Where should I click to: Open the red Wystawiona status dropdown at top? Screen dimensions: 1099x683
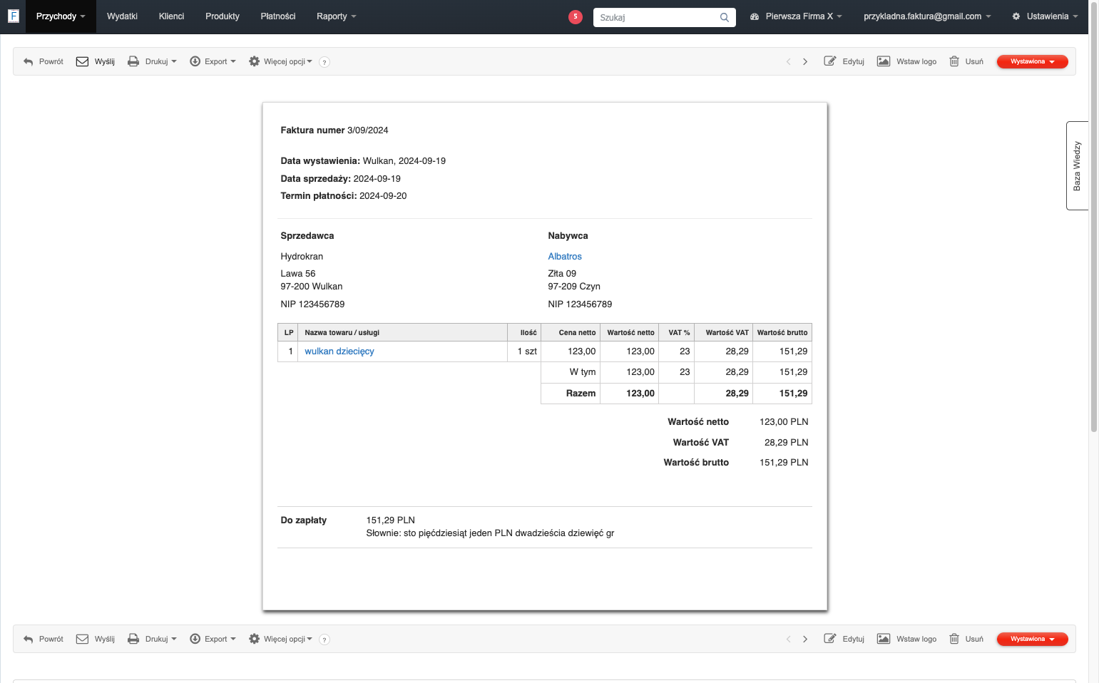point(1032,62)
